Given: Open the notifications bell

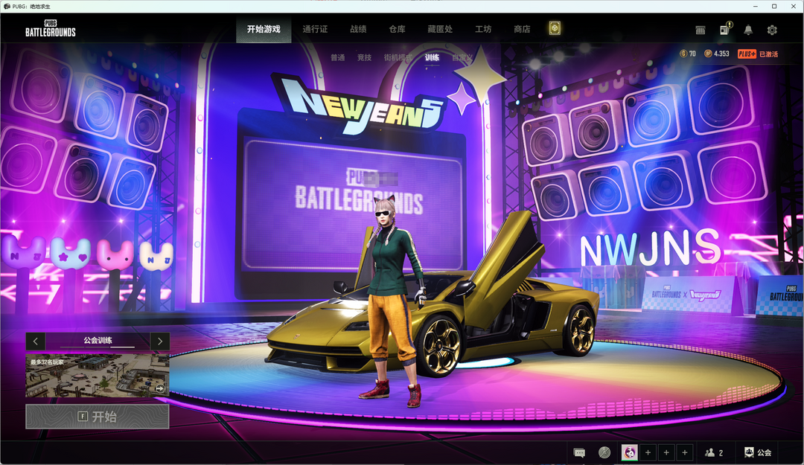Looking at the screenshot, I should (x=748, y=30).
